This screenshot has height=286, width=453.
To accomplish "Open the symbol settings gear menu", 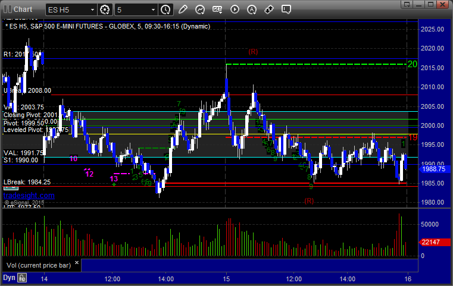I will click(105, 10).
